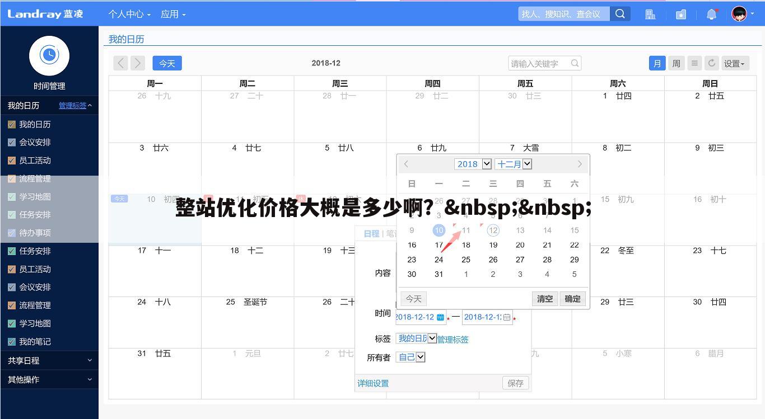Open the 设置 dropdown

pyautogui.click(x=735, y=63)
